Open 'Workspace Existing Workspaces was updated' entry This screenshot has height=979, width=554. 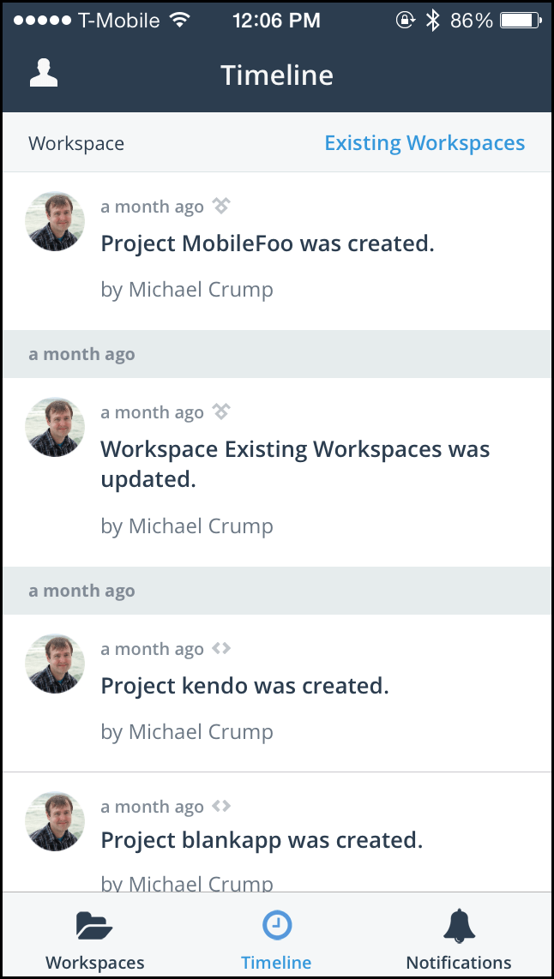tap(295, 464)
